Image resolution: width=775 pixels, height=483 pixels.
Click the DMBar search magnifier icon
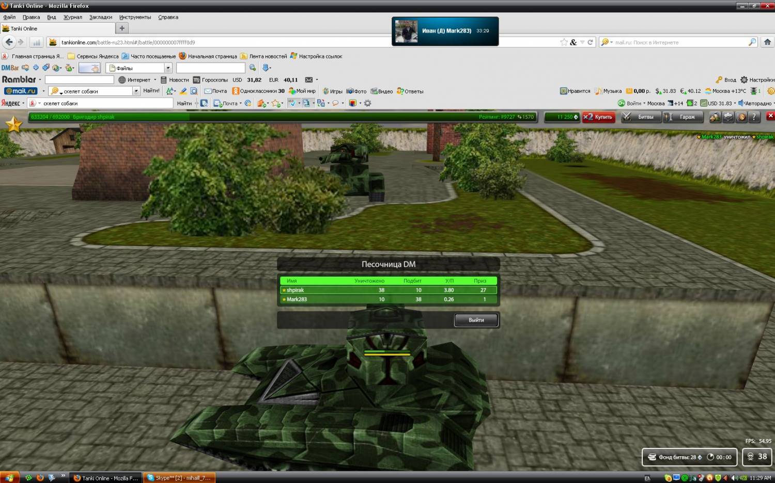pos(252,68)
